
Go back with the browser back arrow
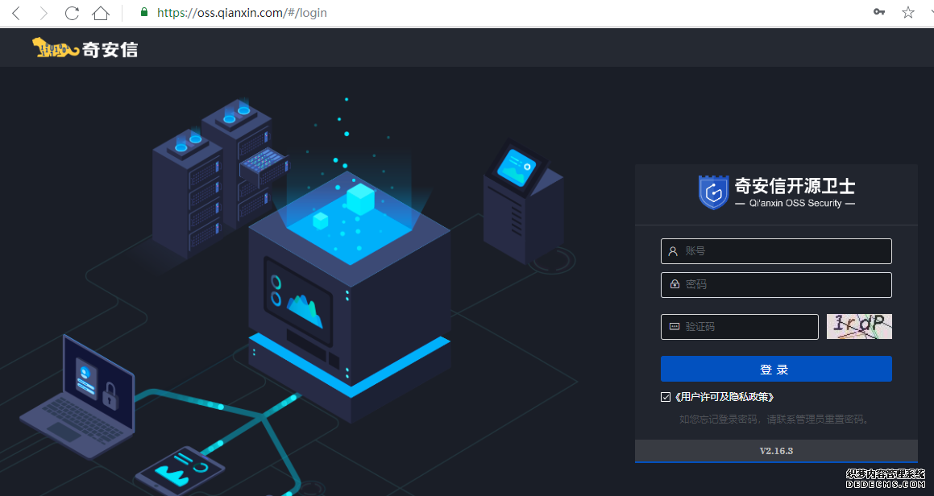16,13
